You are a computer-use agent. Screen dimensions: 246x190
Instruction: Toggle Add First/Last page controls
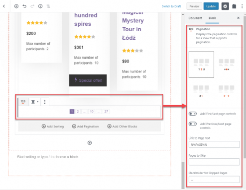point(193,114)
